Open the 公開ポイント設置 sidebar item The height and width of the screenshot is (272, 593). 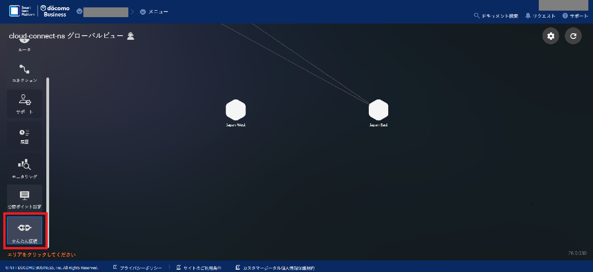(25, 198)
